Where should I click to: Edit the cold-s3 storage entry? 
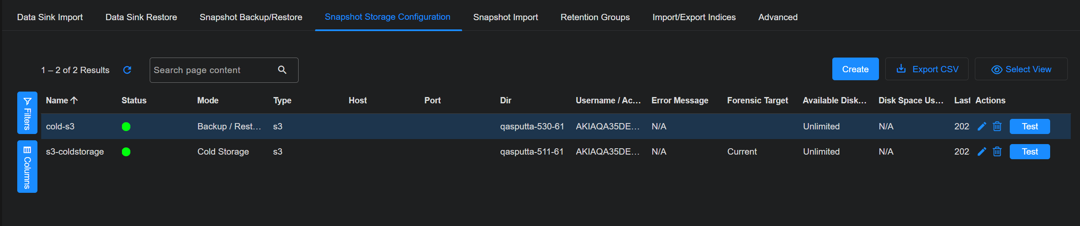click(x=982, y=126)
